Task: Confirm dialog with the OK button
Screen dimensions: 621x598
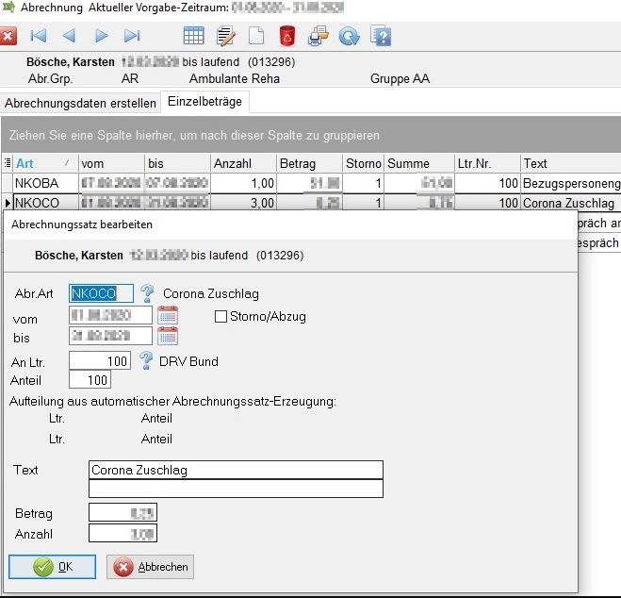Action: [x=53, y=567]
